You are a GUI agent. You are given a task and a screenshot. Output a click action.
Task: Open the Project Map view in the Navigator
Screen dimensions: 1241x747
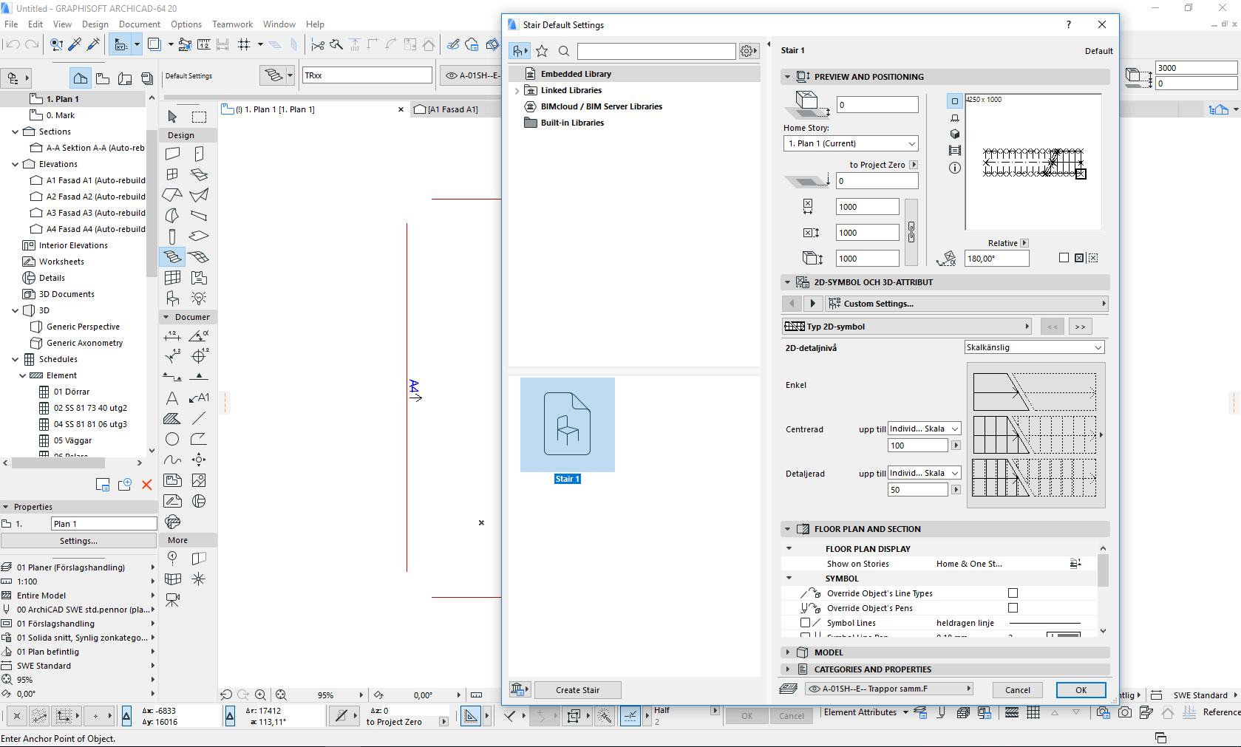tap(80, 78)
